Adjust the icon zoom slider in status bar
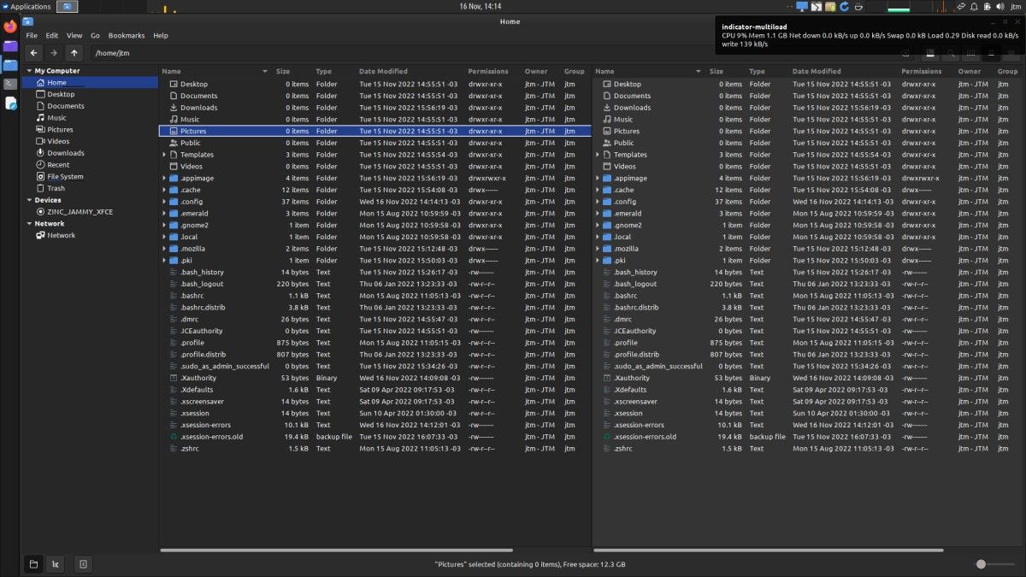Viewport: 1026px width, 577px height. pos(982,564)
